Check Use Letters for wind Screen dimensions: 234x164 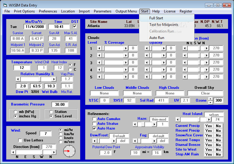coord(20,140)
